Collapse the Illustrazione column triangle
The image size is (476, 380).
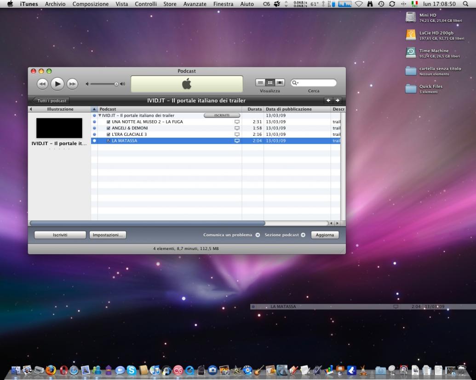coord(31,109)
